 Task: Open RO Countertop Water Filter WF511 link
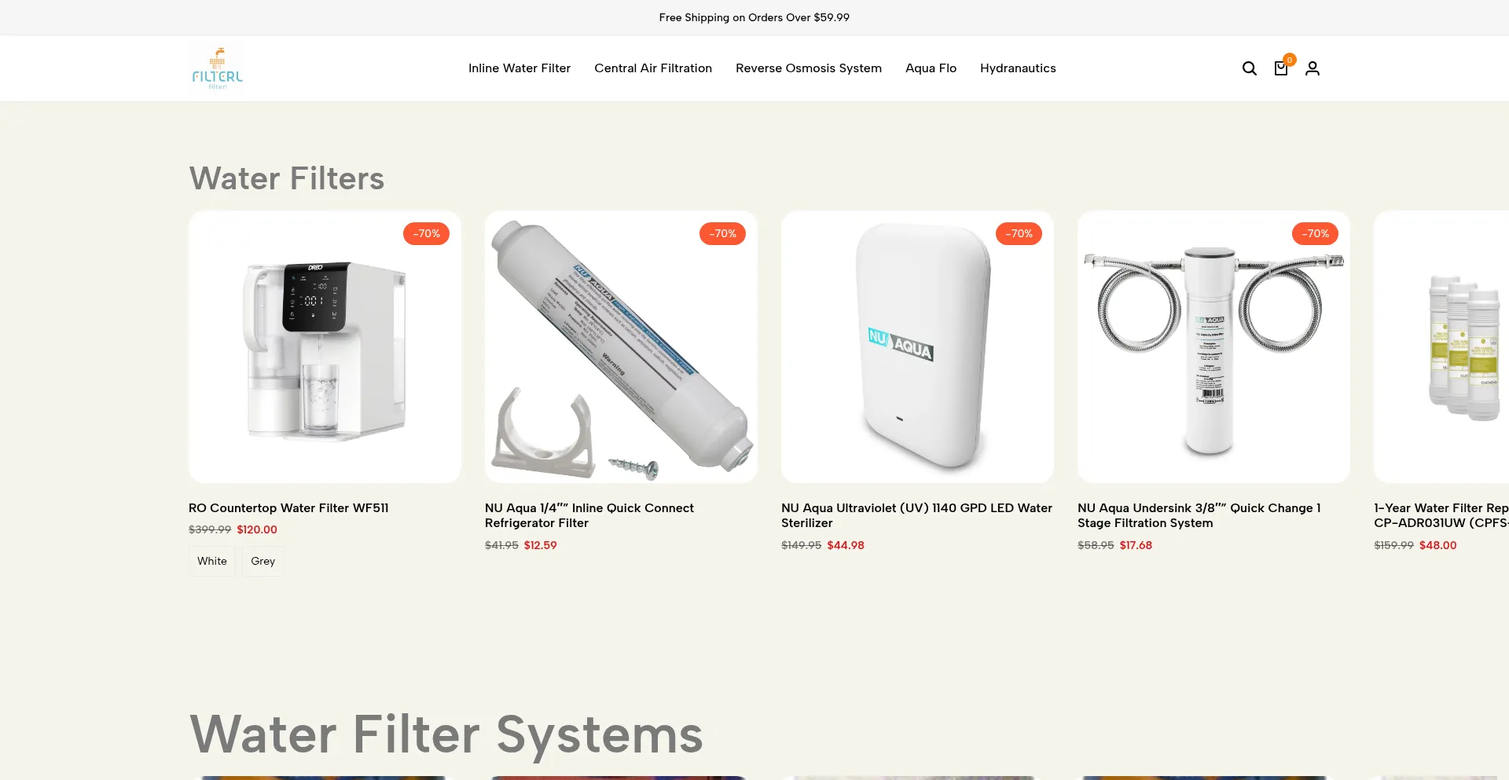point(288,508)
